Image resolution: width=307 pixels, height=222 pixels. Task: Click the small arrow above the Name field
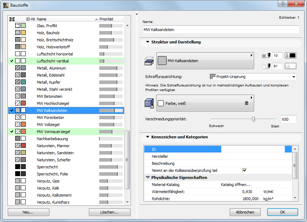(137, 14)
